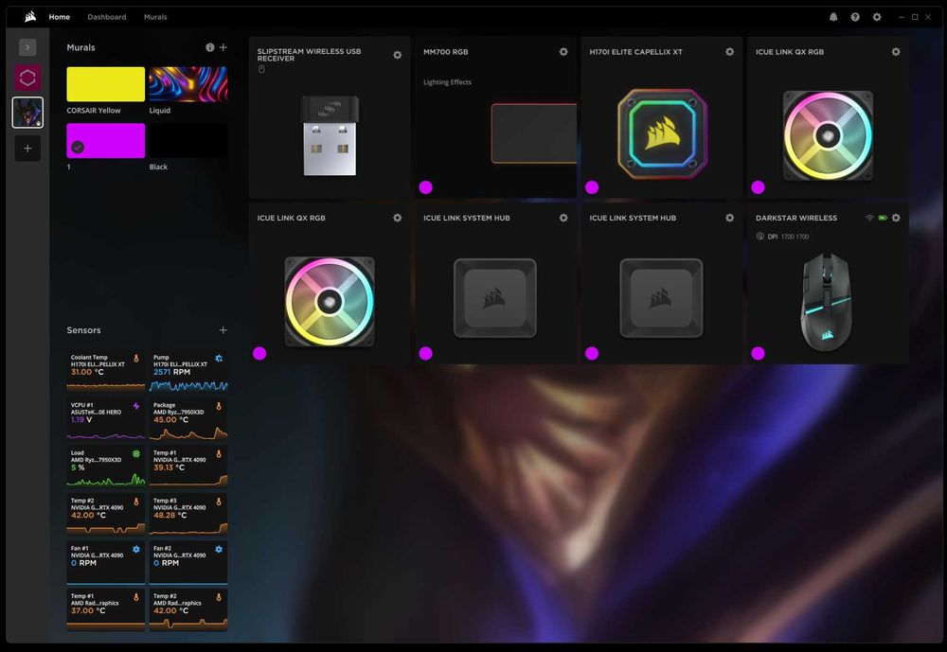Add a new mural with plus icon

pyautogui.click(x=223, y=47)
